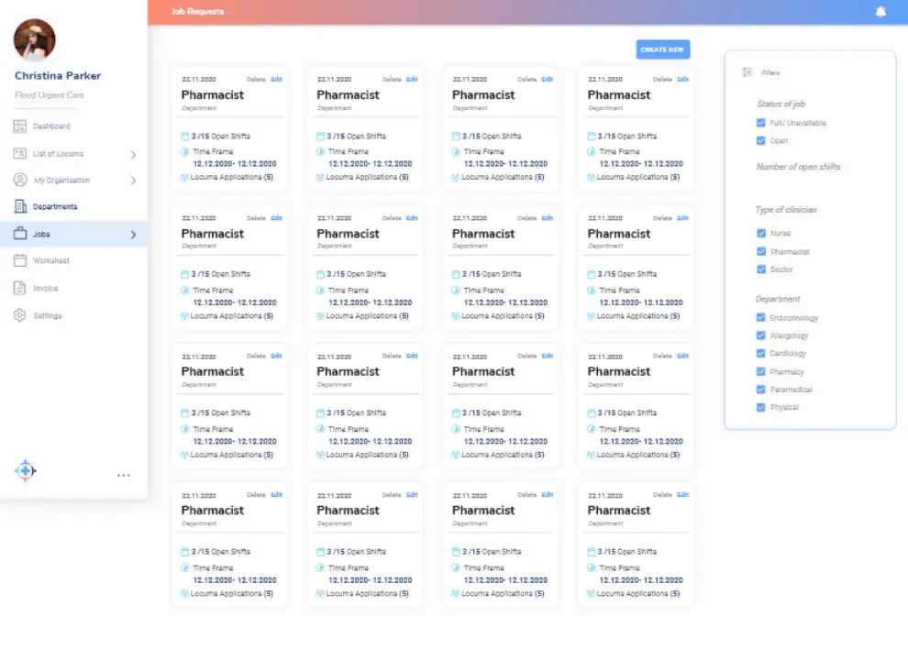The height and width of the screenshot is (671, 908).
Task: Toggle the Doctor clinician checkbox
Action: click(761, 269)
